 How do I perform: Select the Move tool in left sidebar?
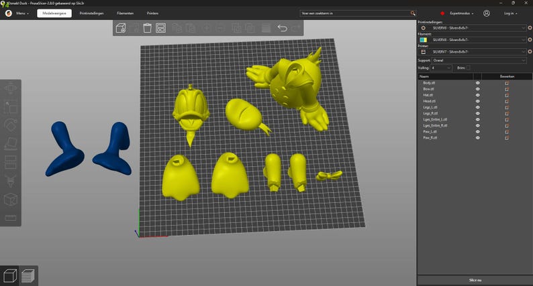pos(11,89)
